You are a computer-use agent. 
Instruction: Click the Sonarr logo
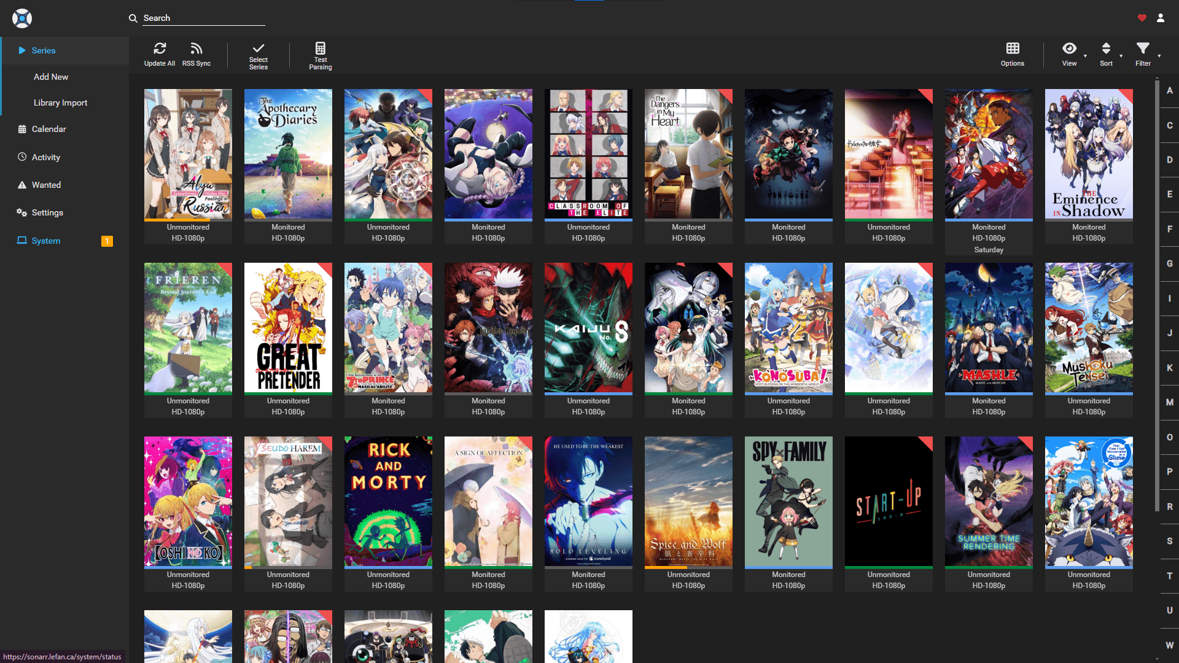coord(22,18)
